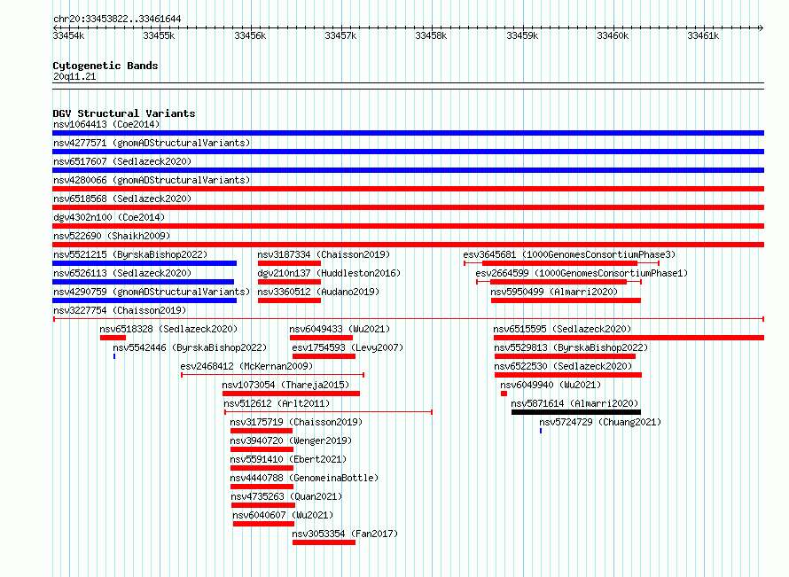Image resolution: width=789 pixels, height=577 pixels.
Task: Click the esv1754593 (Levy2007) label
Action: click(x=348, y=347)
